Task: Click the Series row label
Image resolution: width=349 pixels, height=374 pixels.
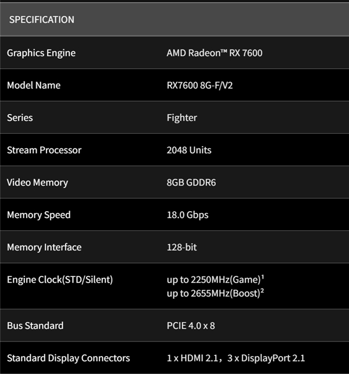Action: coord(20,117)
